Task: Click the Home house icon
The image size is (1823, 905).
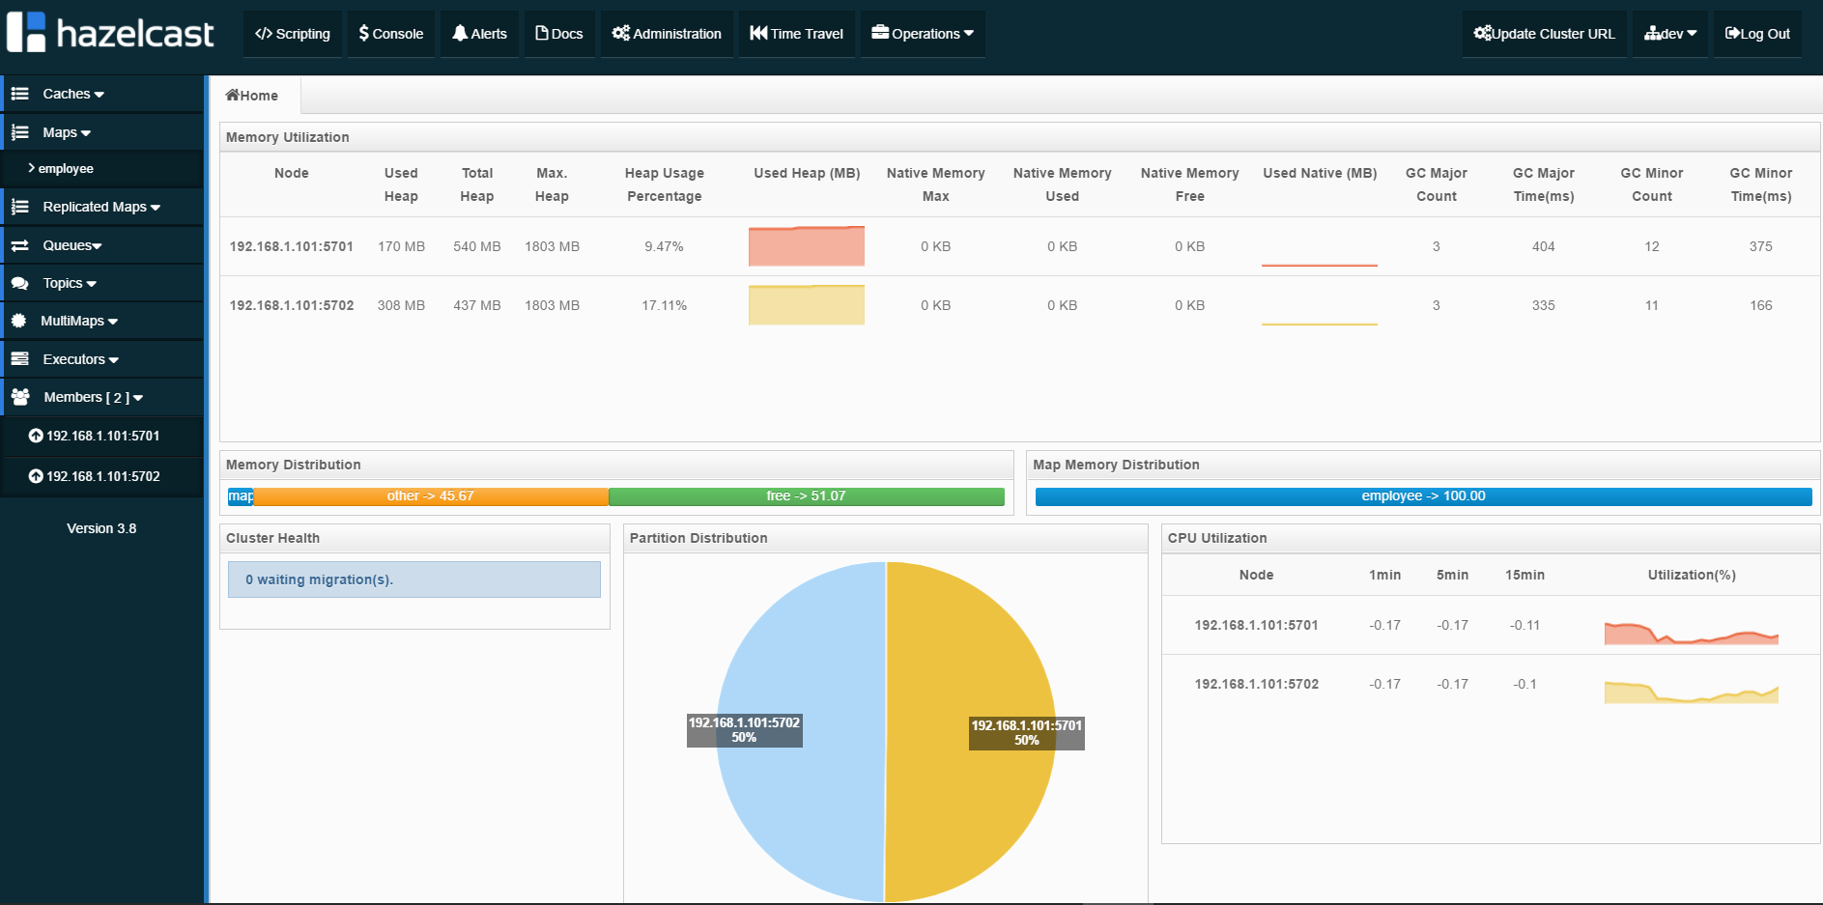Action: [233, 95]
